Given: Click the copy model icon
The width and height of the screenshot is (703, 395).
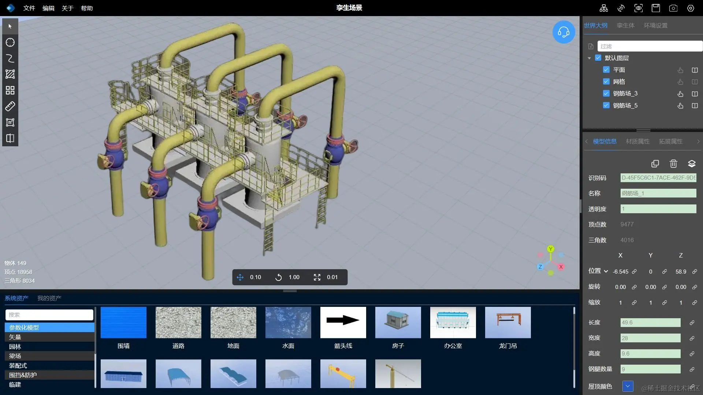Looking at the screenshot, I should click(x=655, y=163).
